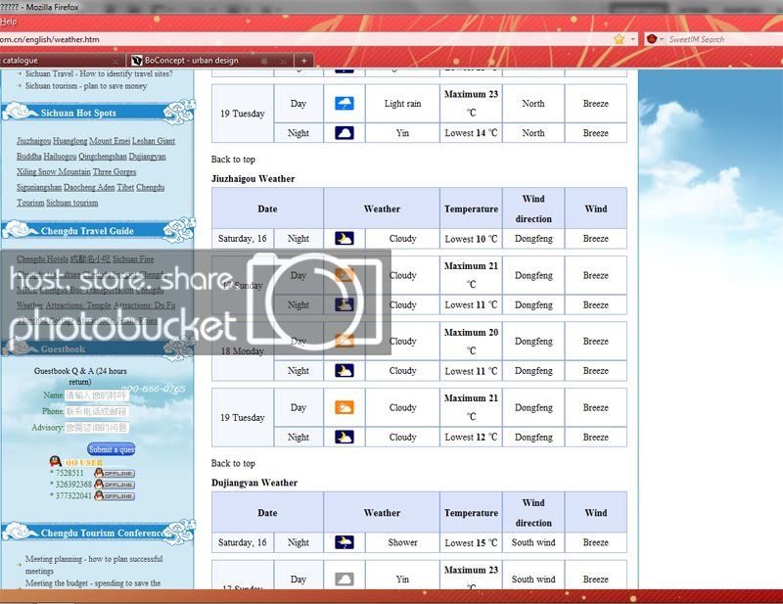
Task: Open 'Sichuan tourism - plan to save money' link
Action: click(86, 86)
